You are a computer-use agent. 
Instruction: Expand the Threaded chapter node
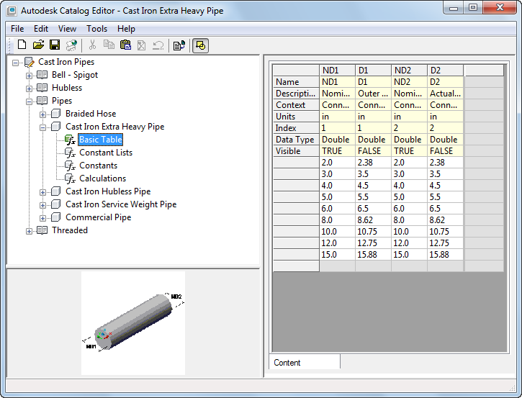pos(29,231)
